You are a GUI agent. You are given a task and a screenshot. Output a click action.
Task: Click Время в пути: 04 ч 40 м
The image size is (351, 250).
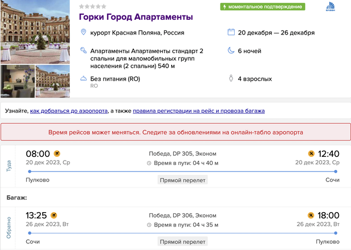[186, 163]
